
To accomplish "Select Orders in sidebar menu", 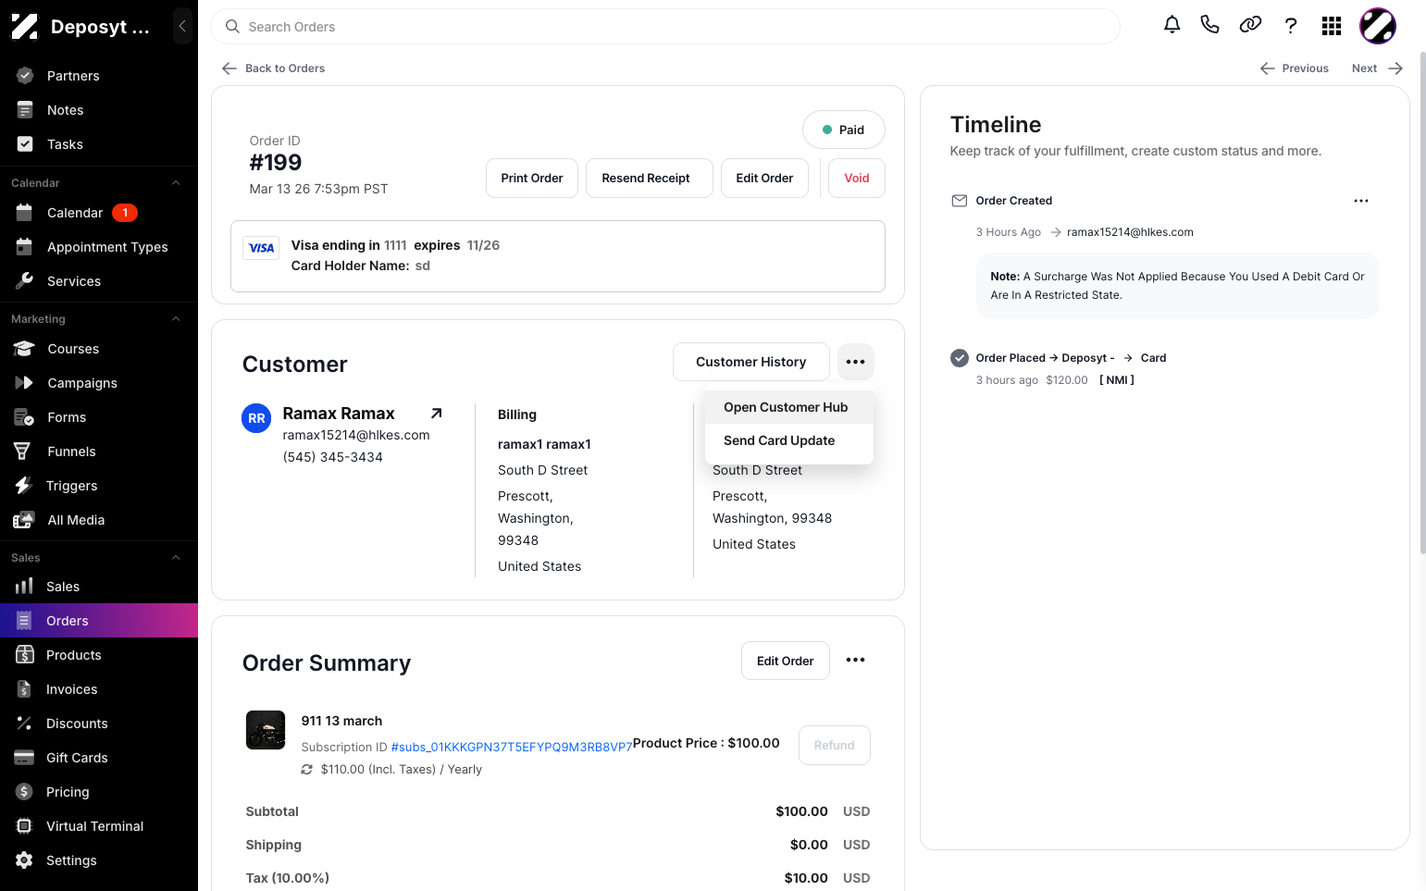I will [99, 621].
